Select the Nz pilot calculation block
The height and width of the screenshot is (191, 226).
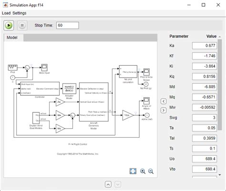click(x=128, y=71)
